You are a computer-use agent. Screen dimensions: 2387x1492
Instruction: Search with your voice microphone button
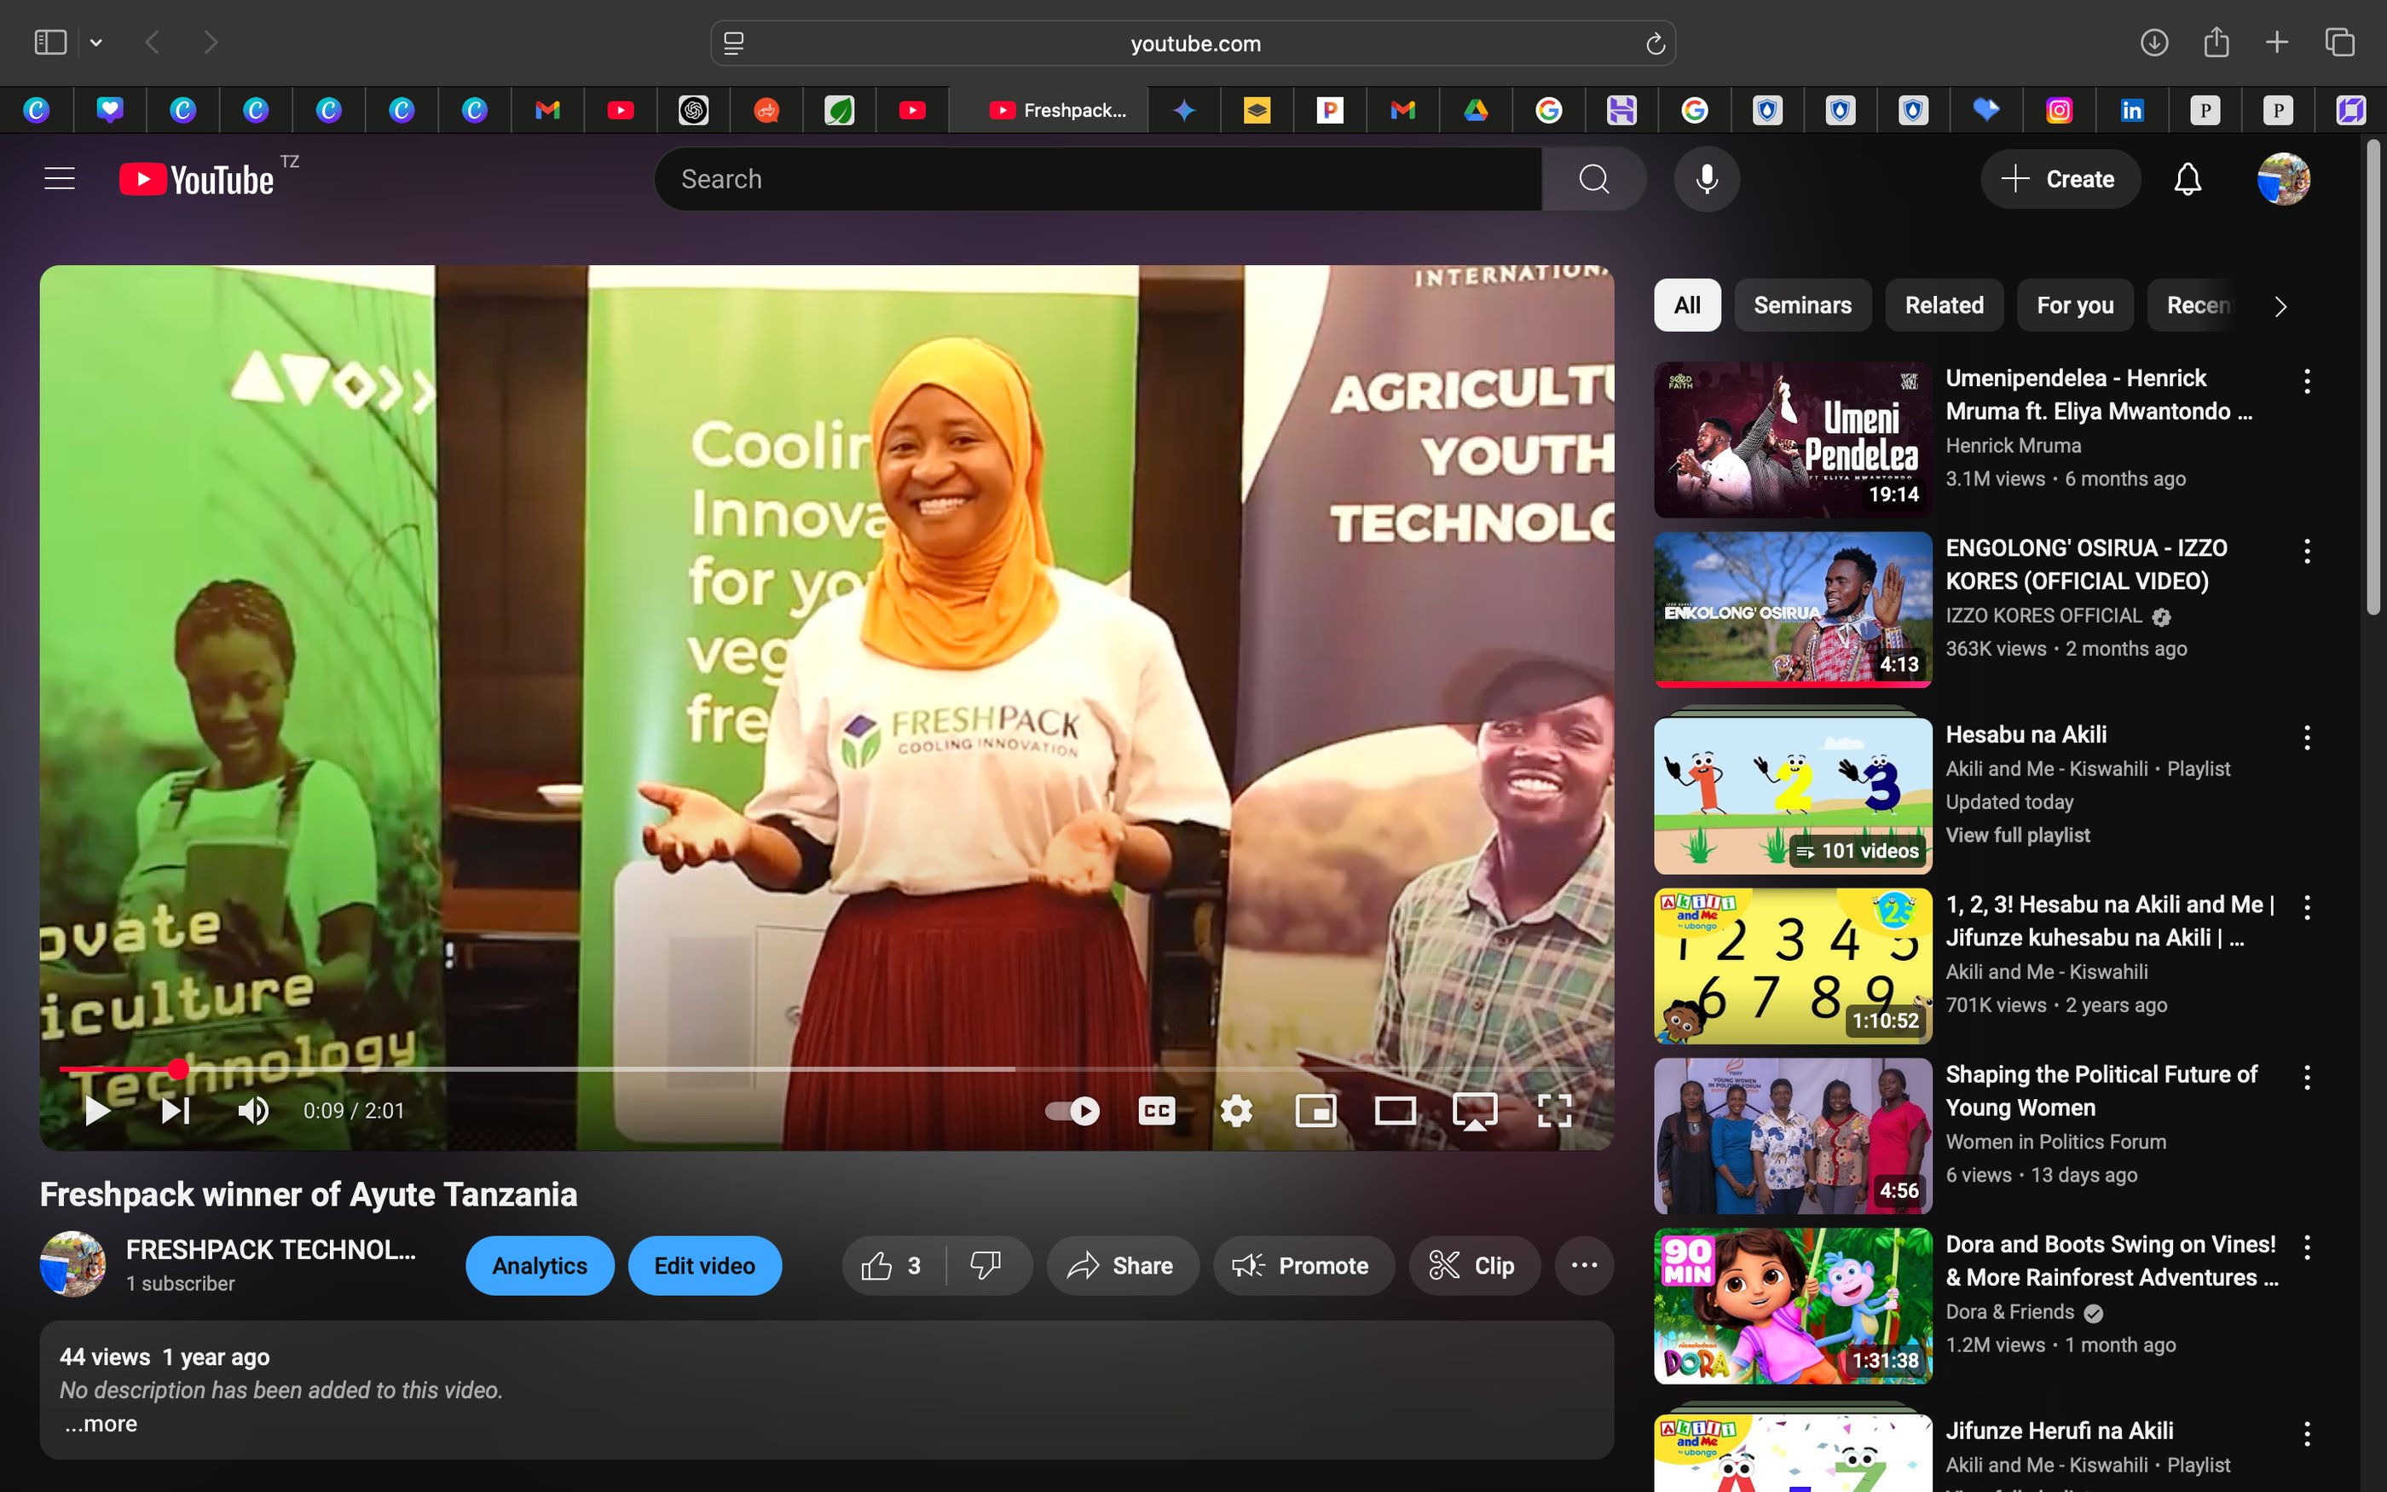click(1707, 180)
